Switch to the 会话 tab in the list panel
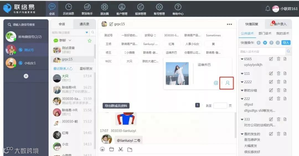 (x=62, y=24)
